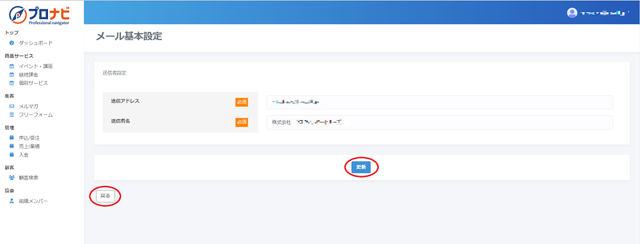Click the 戻る button
Viewport: 640px width, 244px height.
tap(106, 196)
